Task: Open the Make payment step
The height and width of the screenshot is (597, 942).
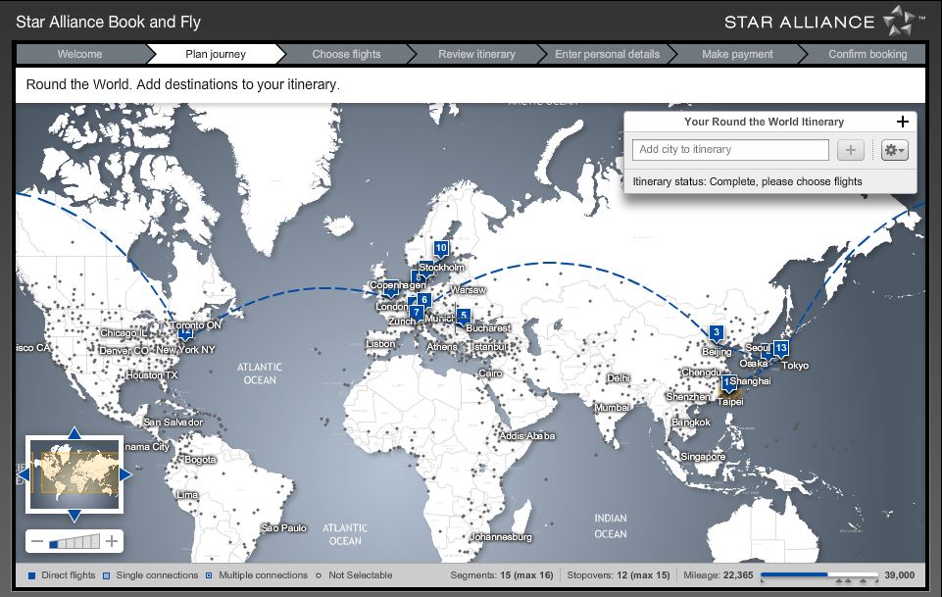Action: click(738, 54)
